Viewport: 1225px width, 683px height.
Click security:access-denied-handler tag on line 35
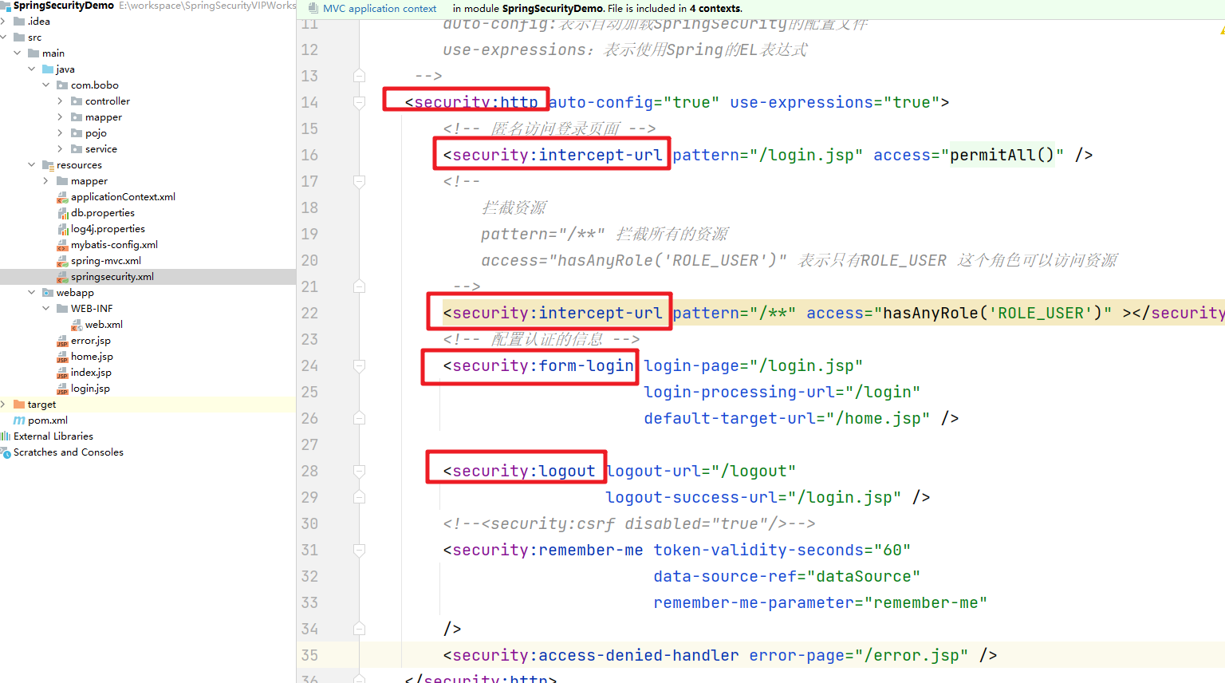tap(591, 655)
